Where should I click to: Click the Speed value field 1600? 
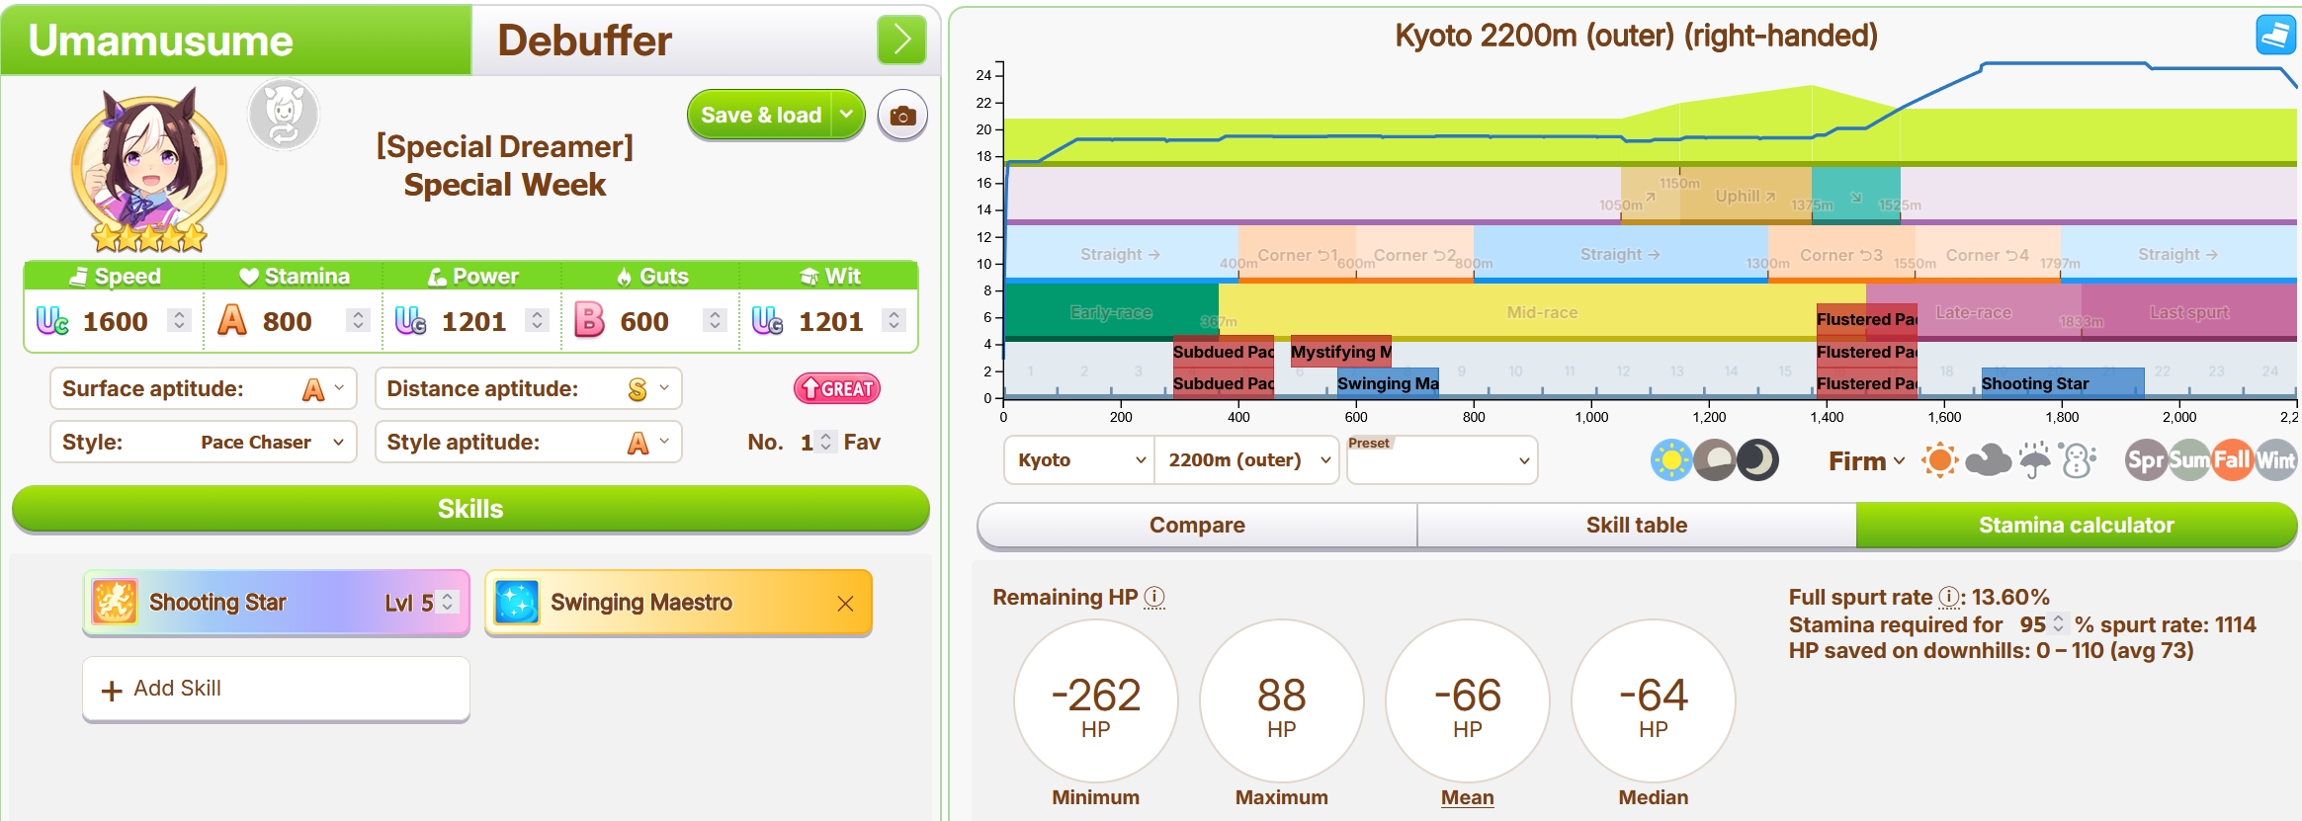(115, 321)
